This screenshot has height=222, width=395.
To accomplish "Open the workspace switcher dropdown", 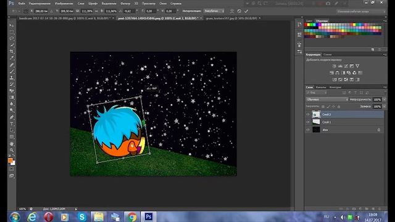I will (361, 11).
